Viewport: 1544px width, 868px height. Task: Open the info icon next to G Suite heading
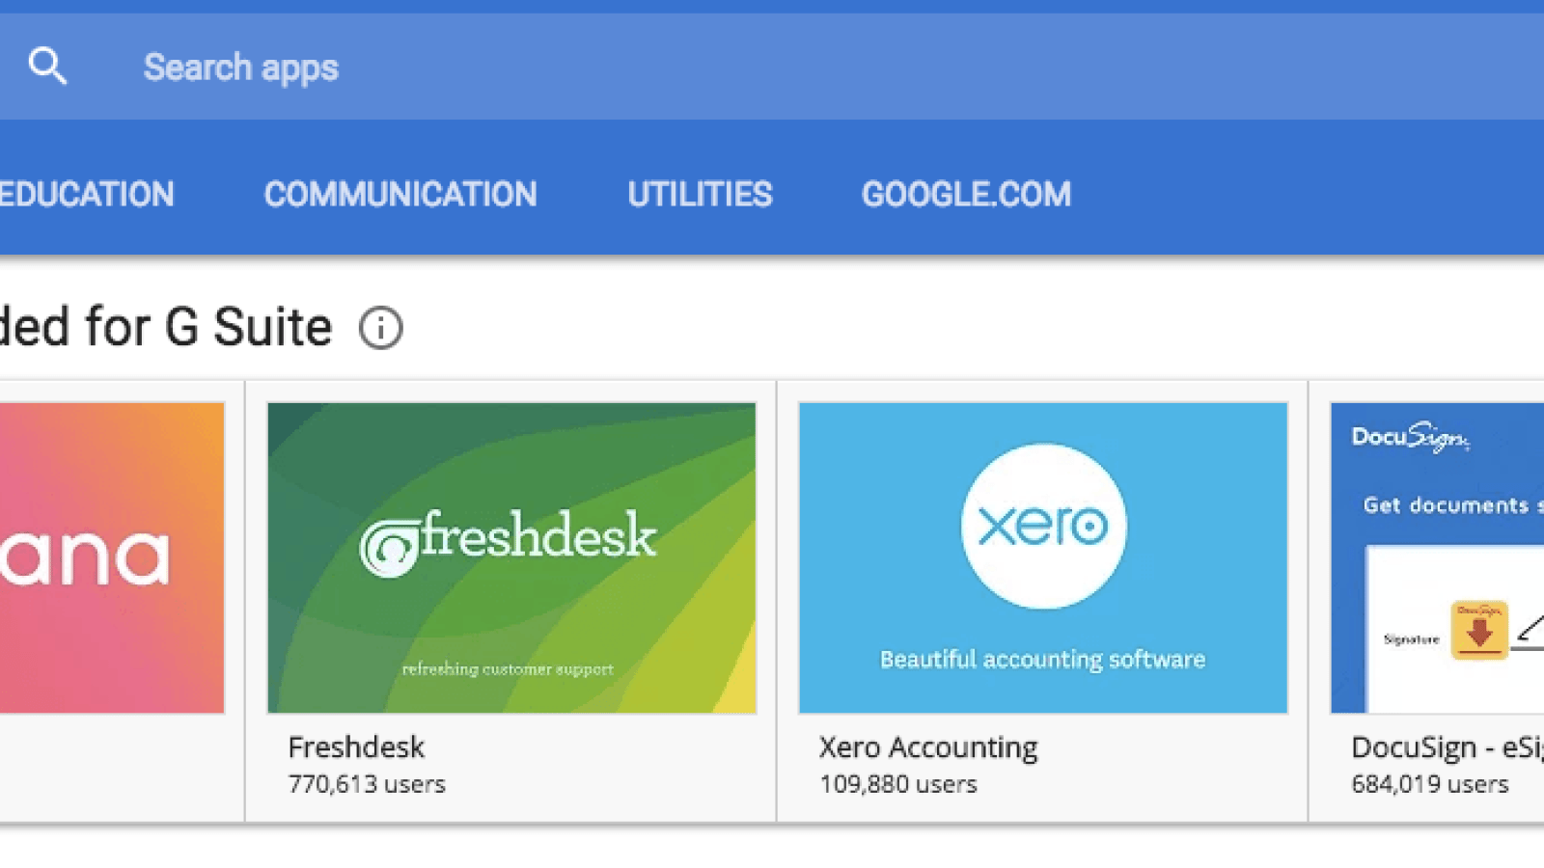pos(381,327)
